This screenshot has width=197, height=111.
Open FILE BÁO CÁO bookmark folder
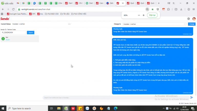click(52, 14)
